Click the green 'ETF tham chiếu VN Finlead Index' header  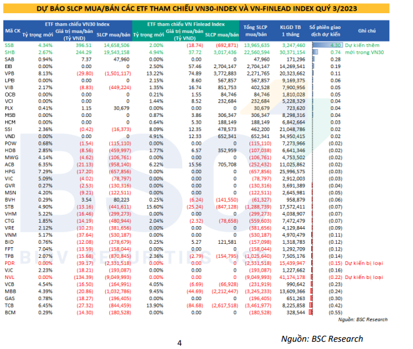tap(186, 24)
